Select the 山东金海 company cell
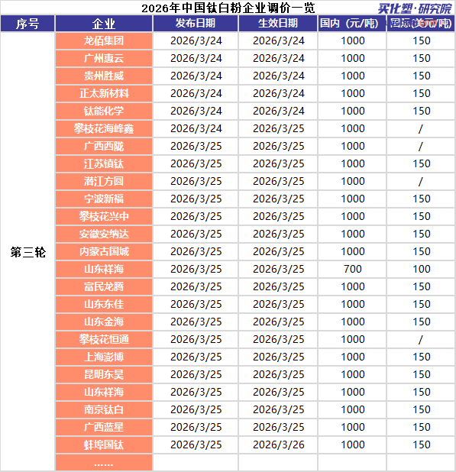Image resolution: width=456 pixels, height=472 pixels. coord(104,322)
